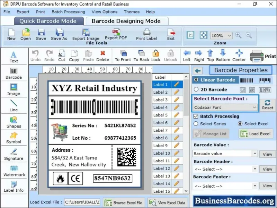The width and height of the screenshot is (277, 208).
Task: Zoom in with the magnifier plus
Action: pyautogui.click(x=238, y=35)
